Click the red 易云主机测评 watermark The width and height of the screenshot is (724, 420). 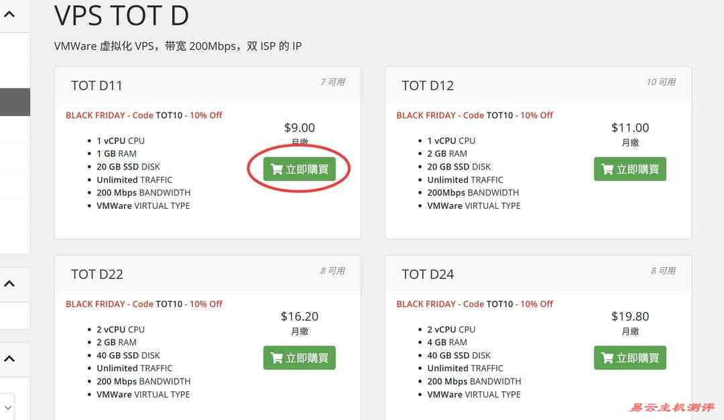point(671,407)
